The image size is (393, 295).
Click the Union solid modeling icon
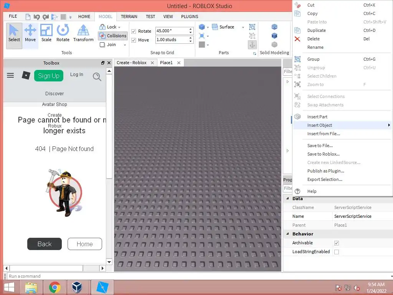[x=274, y=27]
